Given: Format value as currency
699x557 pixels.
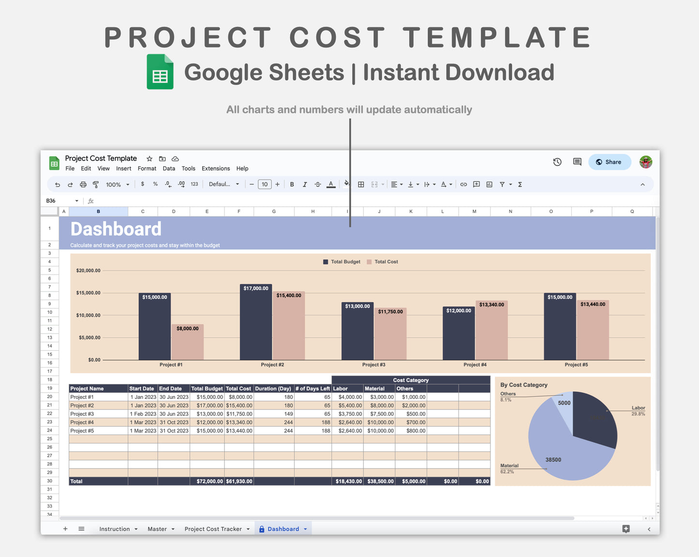Looking at the screenshot, I should tap(142, 184).
